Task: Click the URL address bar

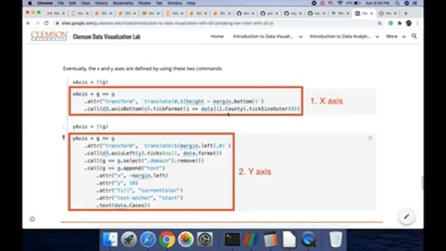Action: [x=213, y=23]
